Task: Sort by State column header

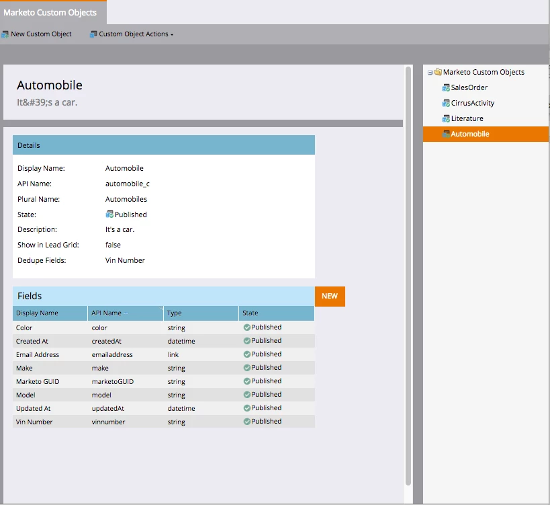Action: 277,313
